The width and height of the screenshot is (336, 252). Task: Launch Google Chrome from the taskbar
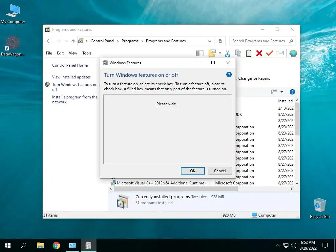(x=56, y=245)
